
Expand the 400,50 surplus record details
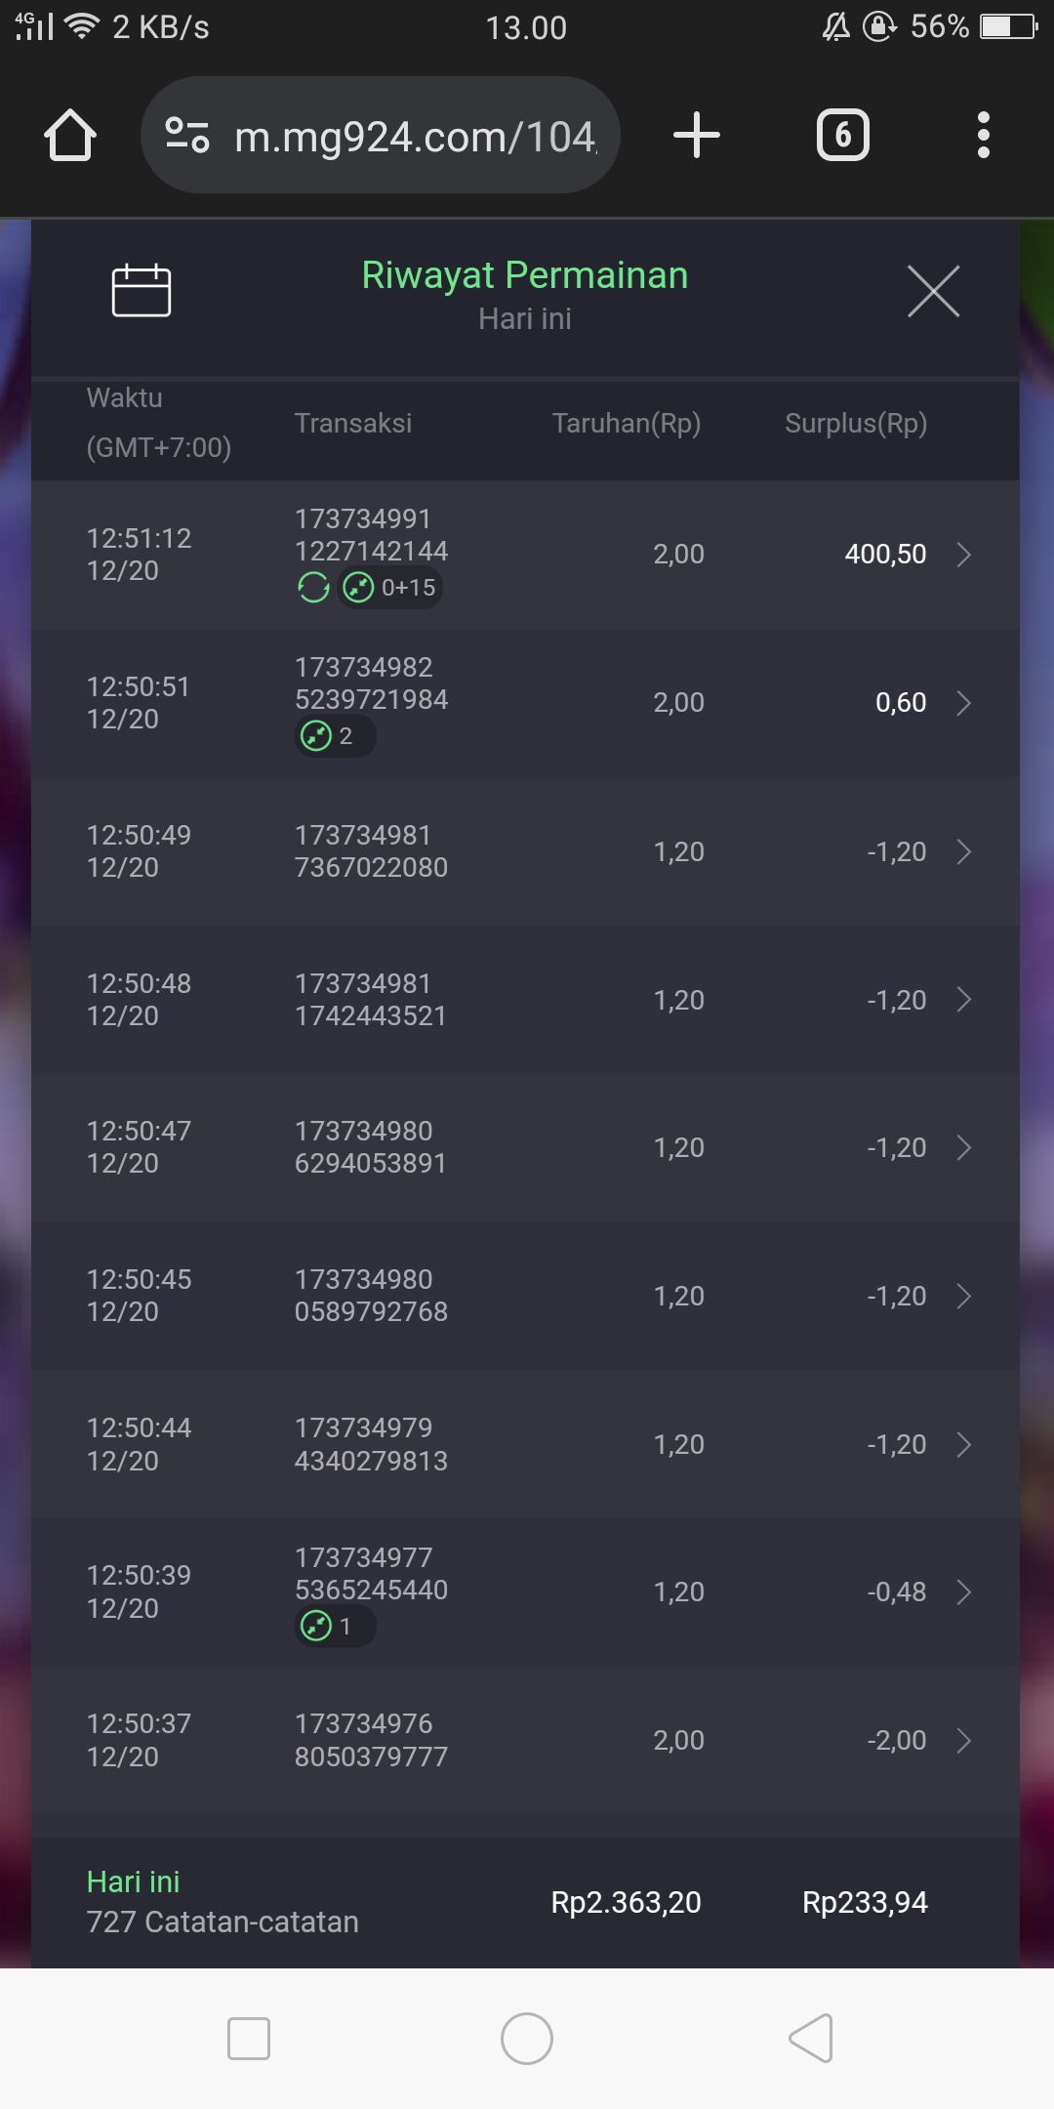point(963,555)
